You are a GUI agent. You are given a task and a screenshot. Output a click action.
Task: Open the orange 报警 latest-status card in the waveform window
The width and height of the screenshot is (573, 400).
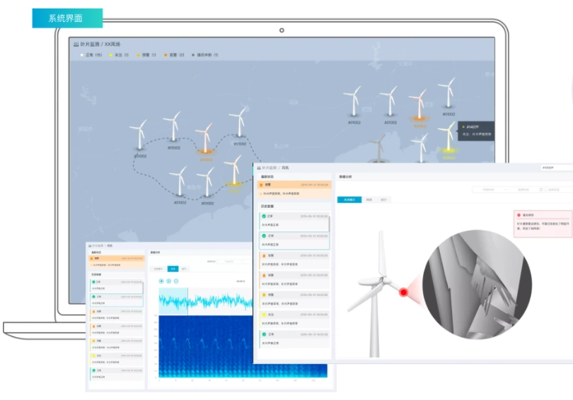click(117, 261)
